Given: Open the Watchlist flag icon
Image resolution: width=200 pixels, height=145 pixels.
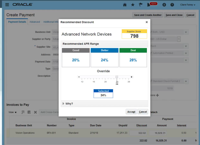Looking at the screenshot, I should pyautogui.click(x=141, y=5).
